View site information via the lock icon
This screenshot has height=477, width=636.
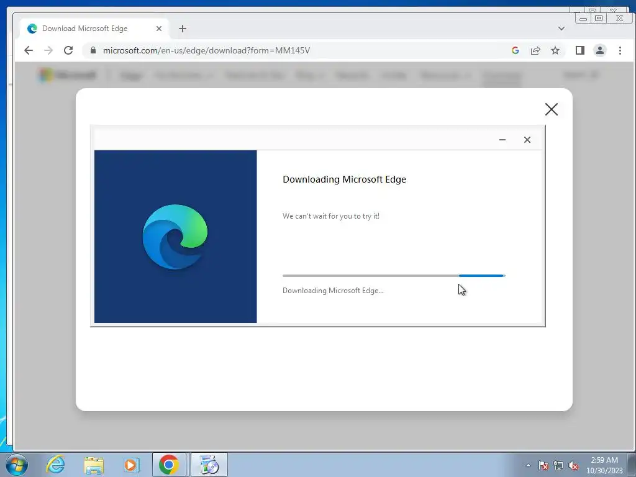coord(93,50)
